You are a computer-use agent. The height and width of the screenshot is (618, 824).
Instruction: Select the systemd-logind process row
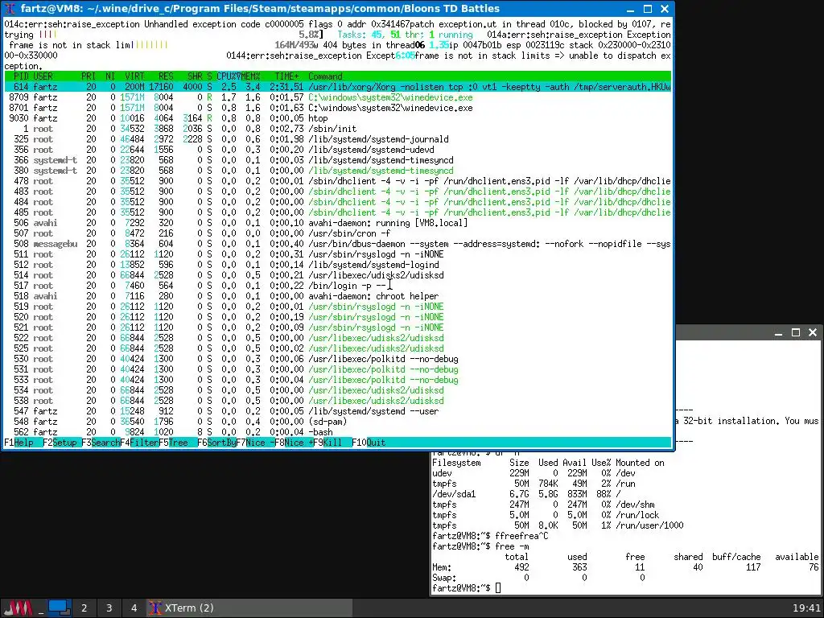[x=337, y=265]
